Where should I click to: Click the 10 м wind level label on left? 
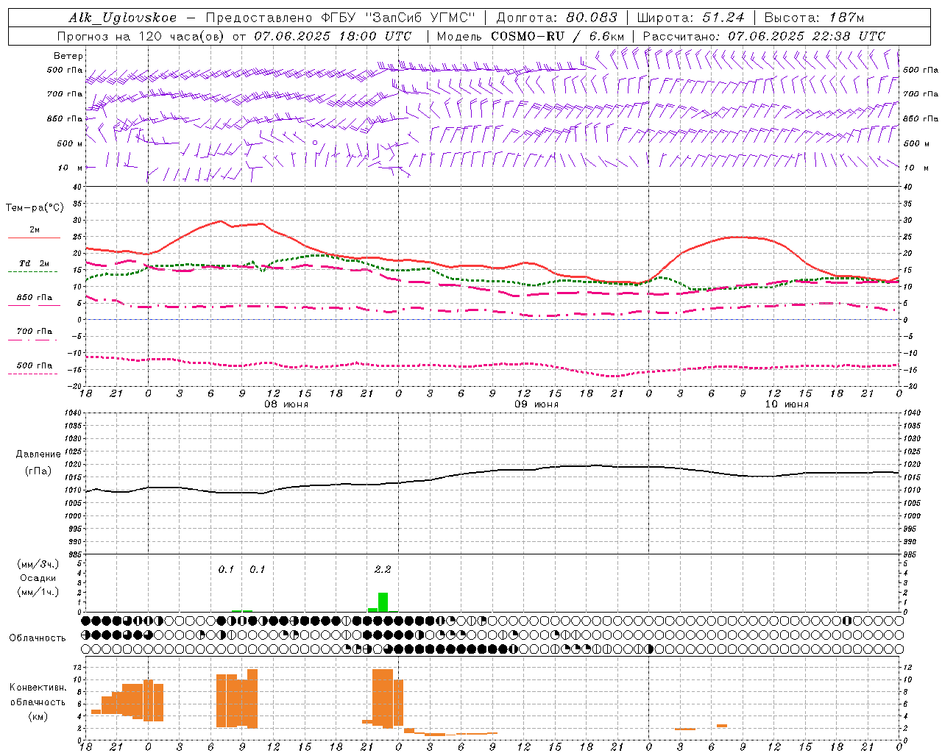coord(71,168)
